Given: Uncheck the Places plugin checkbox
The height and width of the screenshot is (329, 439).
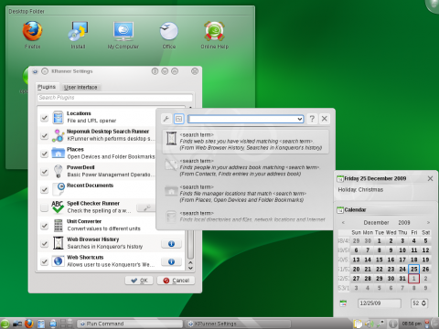Looking at the screenshot, I should point(45,154).
